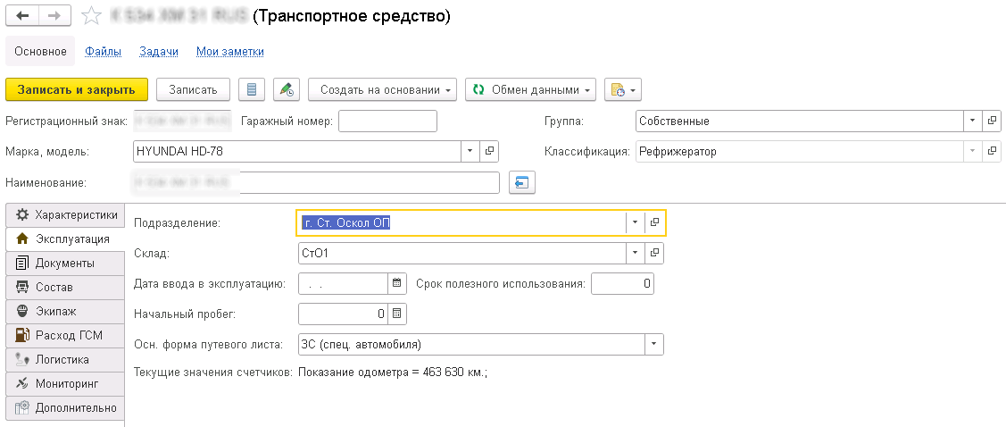Open Группа value with the open-form icon
The width and height of the screenshot is (1006, 427).
coord(991,121)
